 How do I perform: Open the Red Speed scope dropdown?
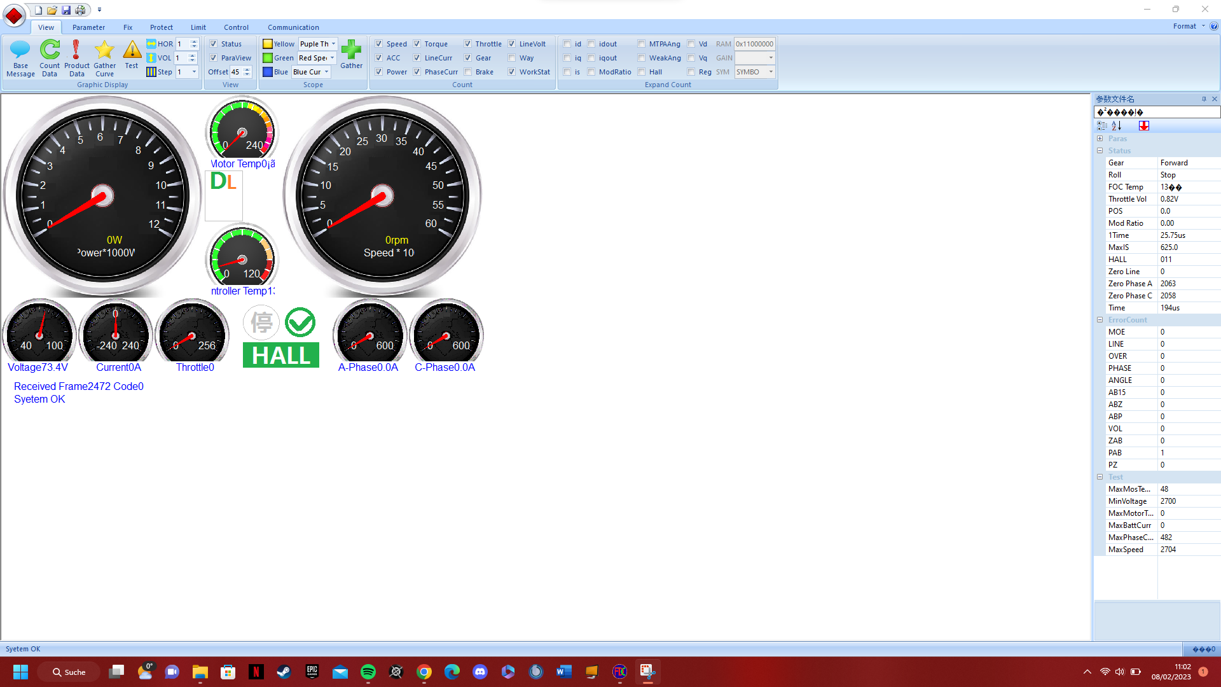tap(332, 58)
